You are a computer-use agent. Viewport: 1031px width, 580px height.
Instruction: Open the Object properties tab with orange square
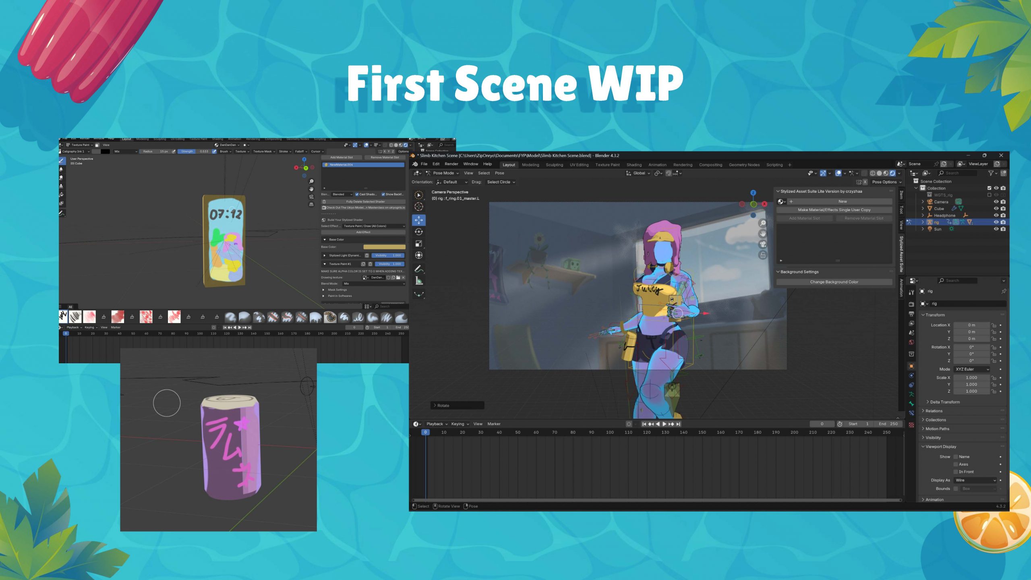911,366
